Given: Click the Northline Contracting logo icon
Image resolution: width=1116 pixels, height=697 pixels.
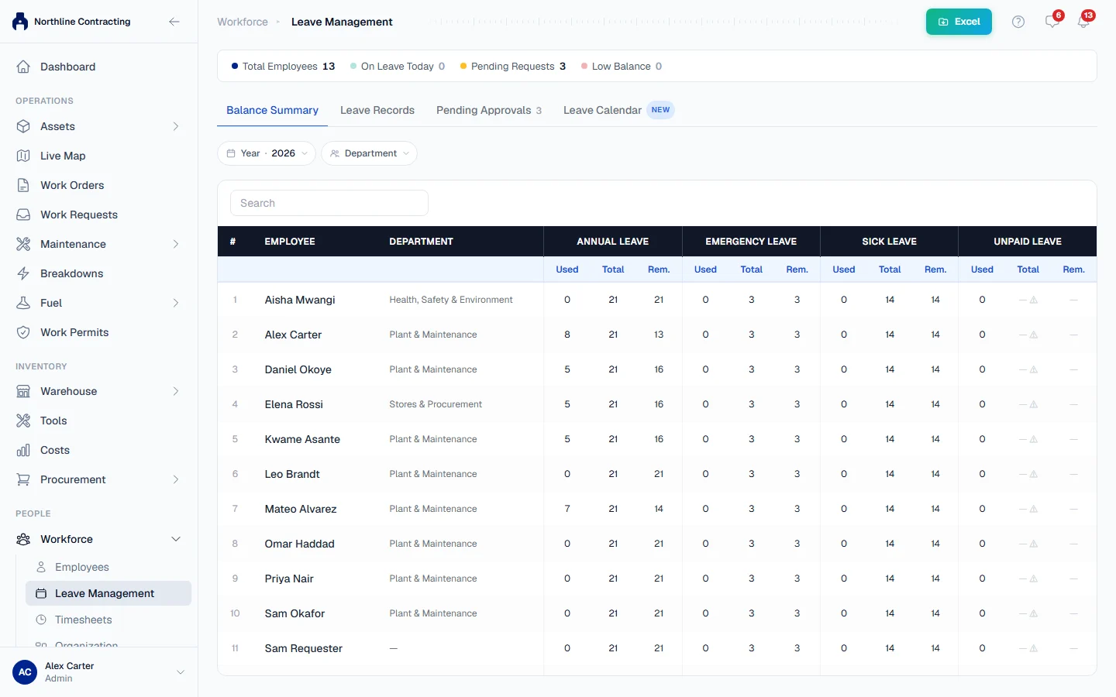Looking at the screenshot, I should click(x=20, y=22).
